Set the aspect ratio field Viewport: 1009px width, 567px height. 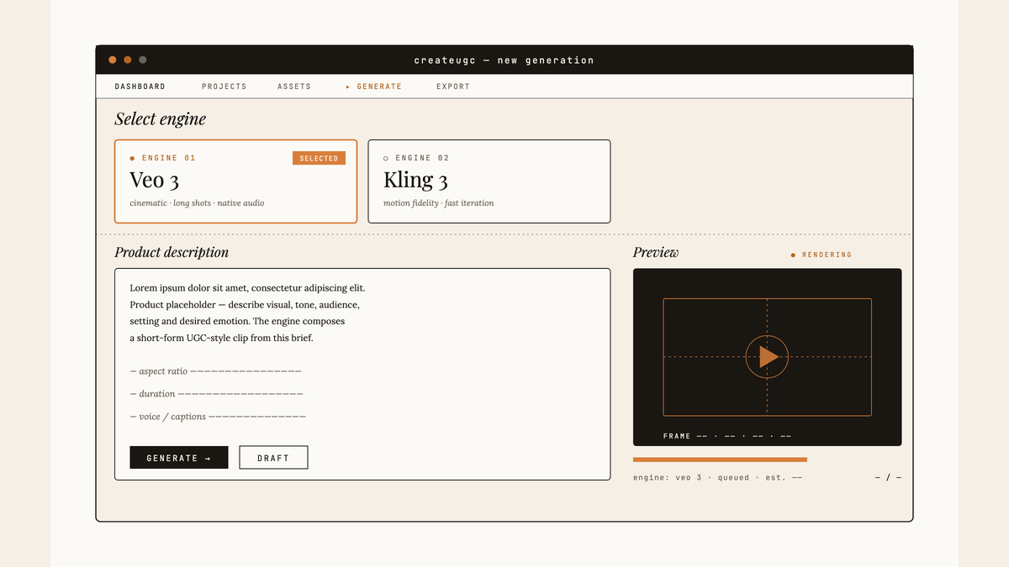[216, 371]
